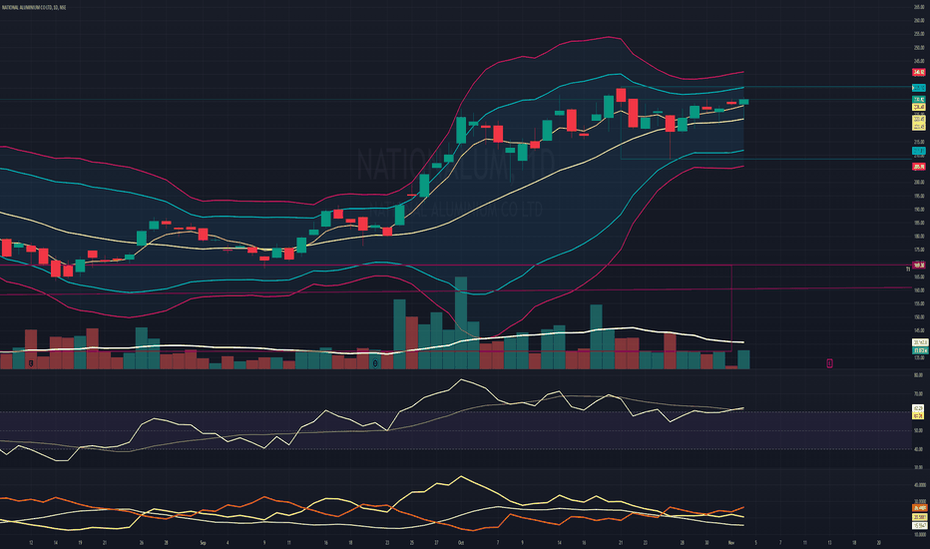Click the 'Oct' label on the time axis

coord(461,542)
